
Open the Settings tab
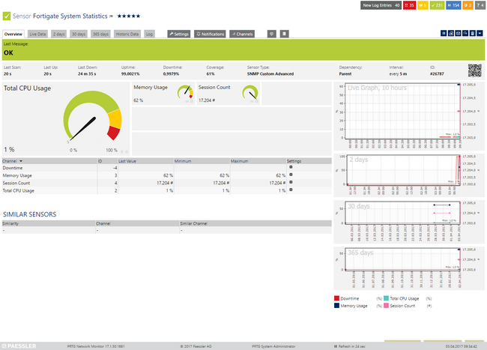(x=179, y=34)
